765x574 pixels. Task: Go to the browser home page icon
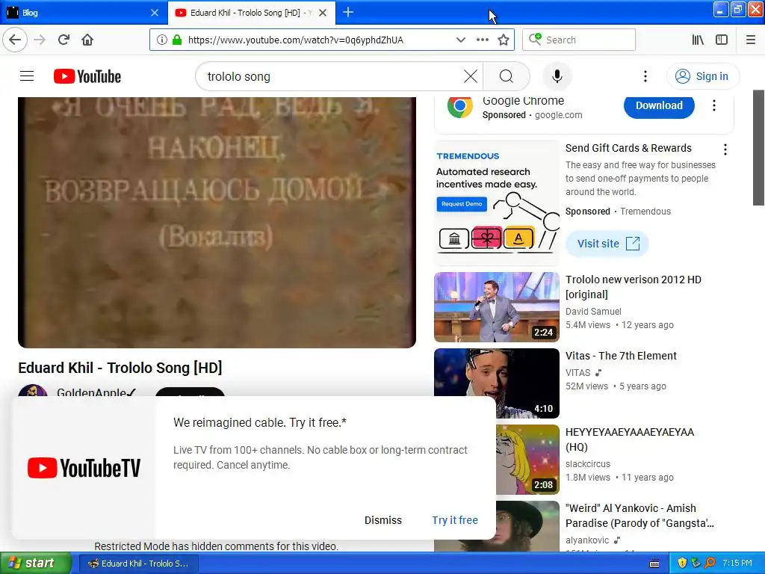click(87, 40)
